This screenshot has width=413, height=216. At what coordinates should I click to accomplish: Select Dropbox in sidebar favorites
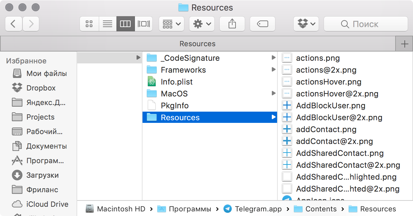(x=41, y=88)
